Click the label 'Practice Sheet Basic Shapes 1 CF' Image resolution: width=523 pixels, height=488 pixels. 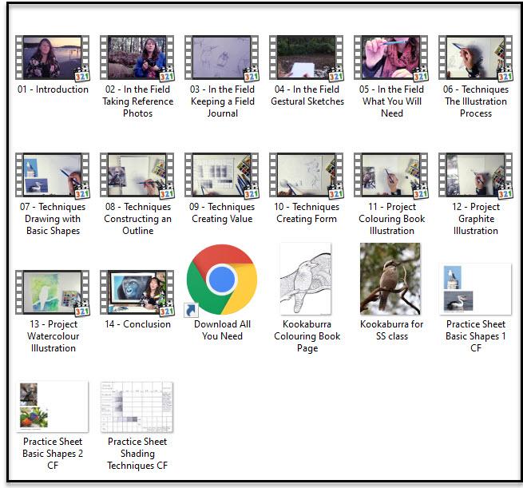tap(476, 336)
